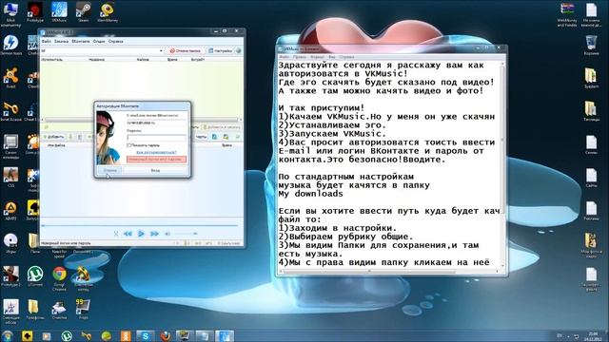The height and width of the screenshot is (342, 609).
Task: Click Notepad vertical scrollbar
Action: (502, 163)
